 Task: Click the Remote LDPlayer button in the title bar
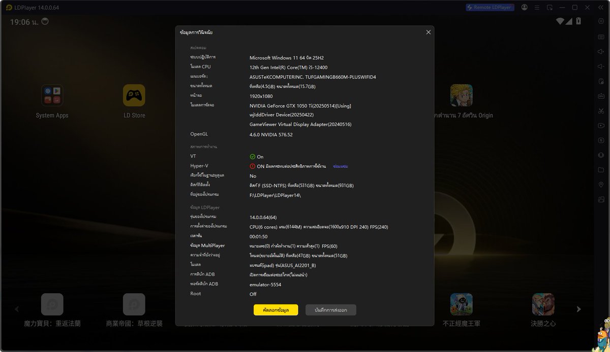[x=489, y=7]
